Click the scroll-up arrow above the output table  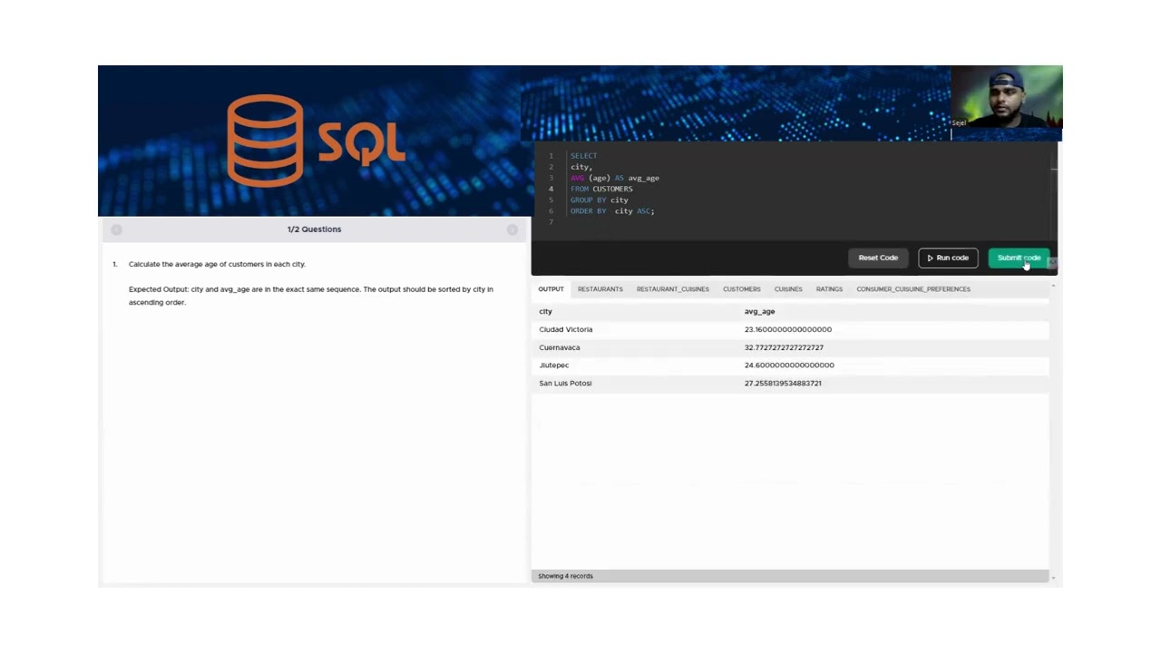click(1053, 286)
